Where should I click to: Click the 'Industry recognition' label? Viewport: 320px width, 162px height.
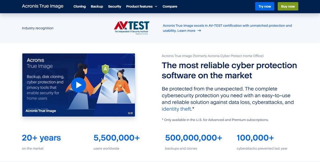[x=38, y=28]
